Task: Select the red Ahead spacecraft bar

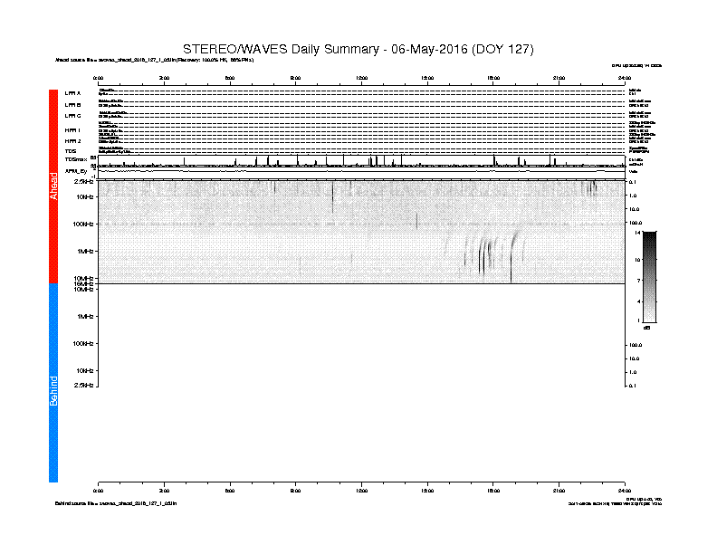Action: [x=53, y=186]
